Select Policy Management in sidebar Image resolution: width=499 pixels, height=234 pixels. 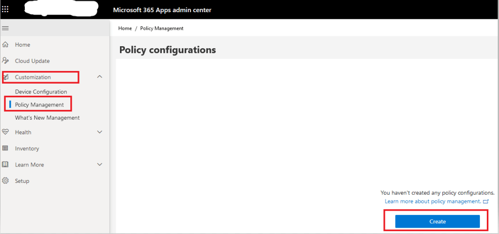[x=40, y=105]
